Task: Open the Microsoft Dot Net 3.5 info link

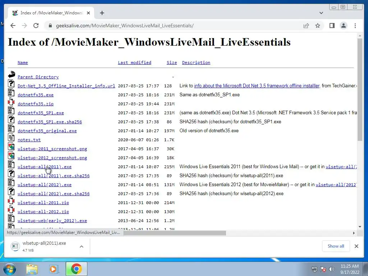Action: click(257, 86)
